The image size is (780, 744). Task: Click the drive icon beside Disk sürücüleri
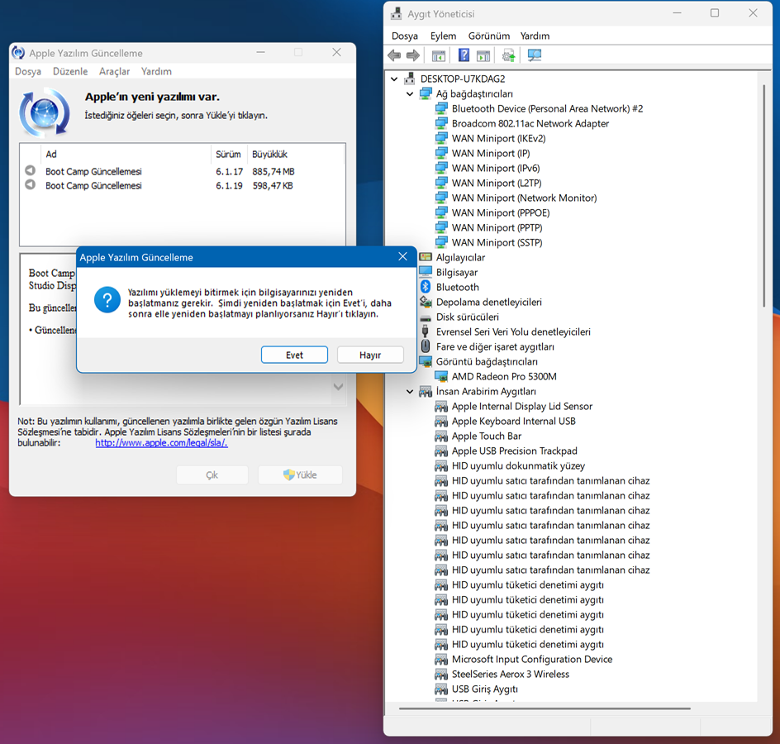426,317
